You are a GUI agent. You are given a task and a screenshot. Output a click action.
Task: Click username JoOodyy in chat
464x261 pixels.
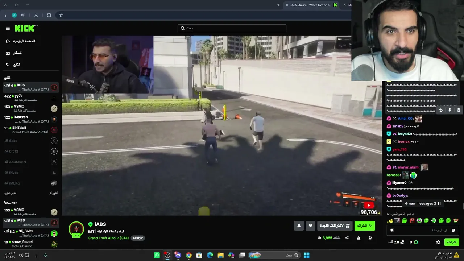pyautogui.click(x=400, y=196)
